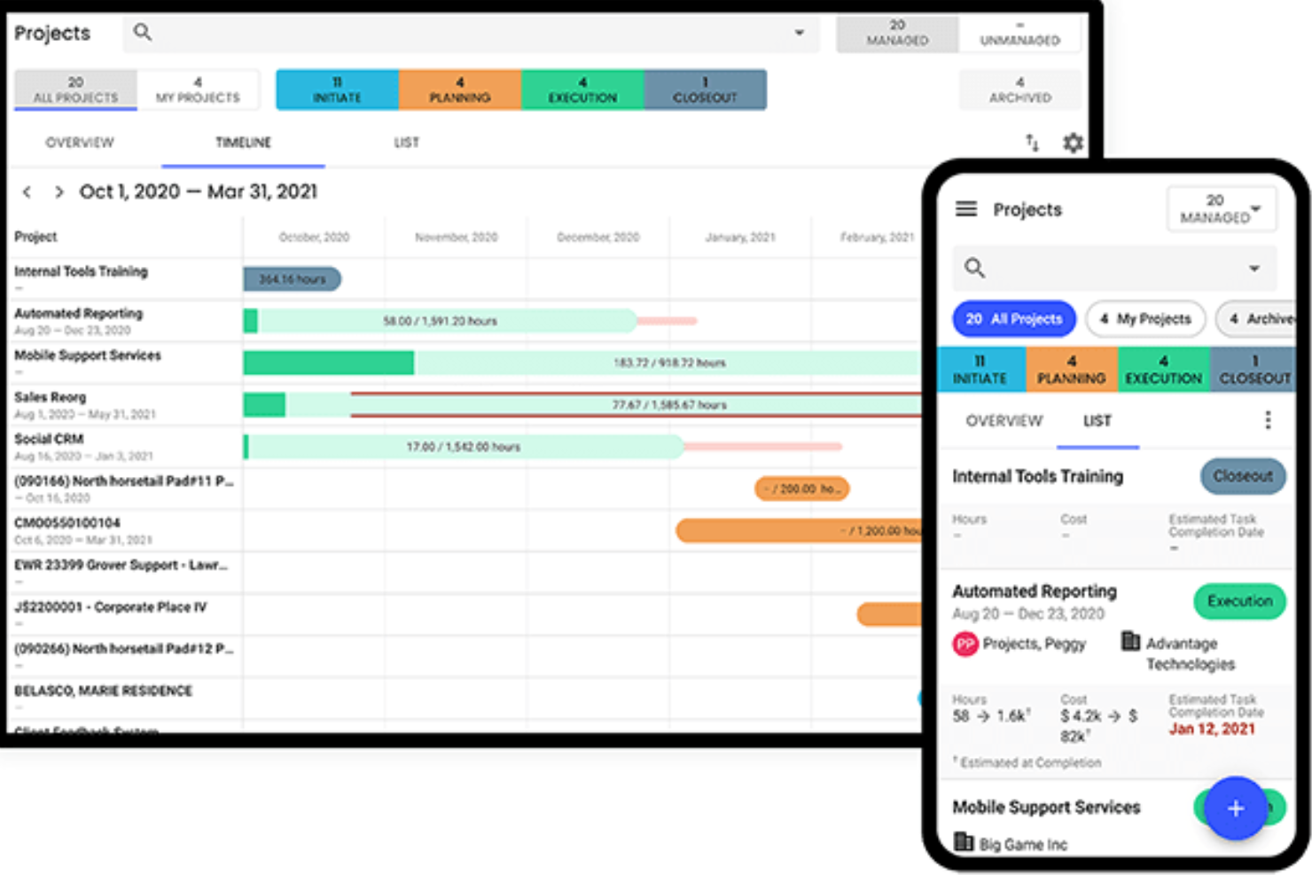Open the three-dot more menu on mobile
Screen dimensions: 1312x875
pos(1268,420)
